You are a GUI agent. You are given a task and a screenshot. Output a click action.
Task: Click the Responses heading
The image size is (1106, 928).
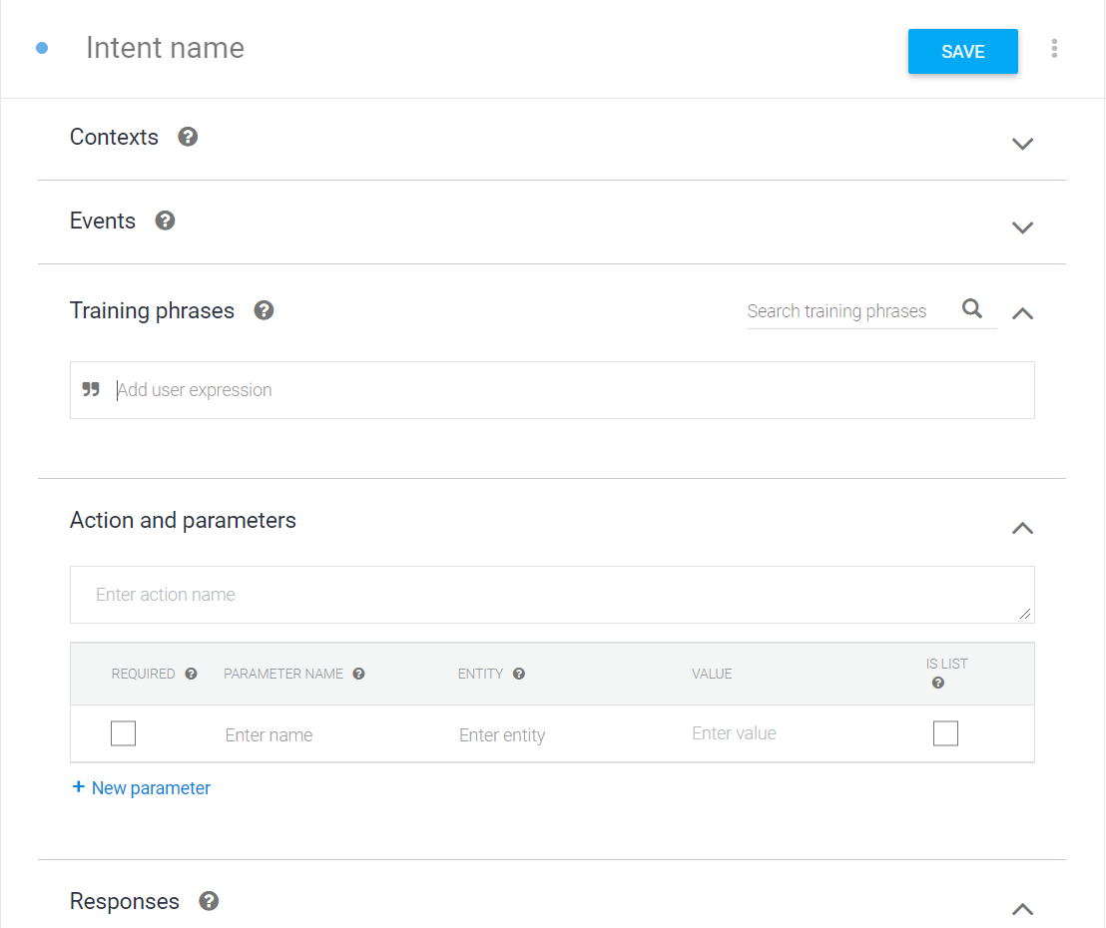(x=125, y=901)
